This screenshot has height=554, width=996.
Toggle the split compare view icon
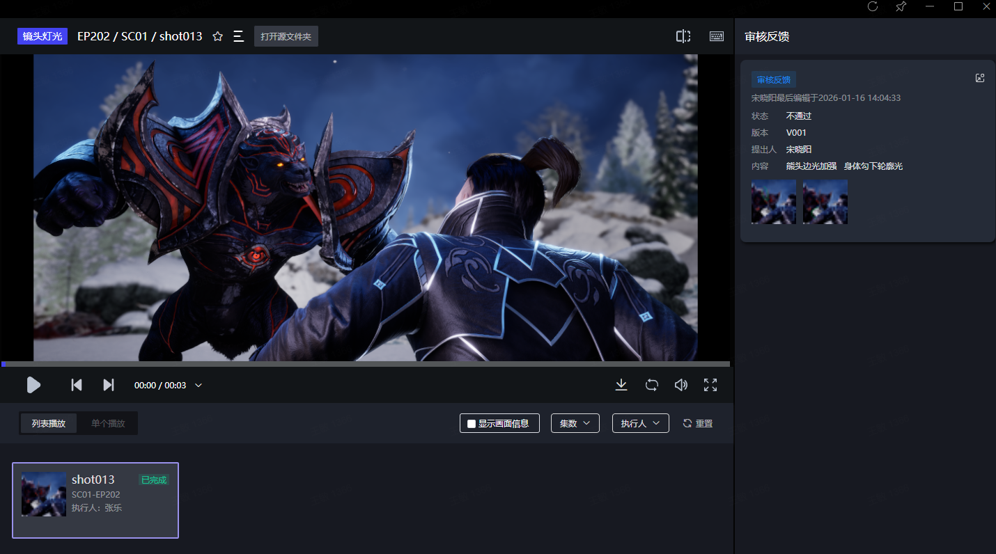(x=683, y=36)
